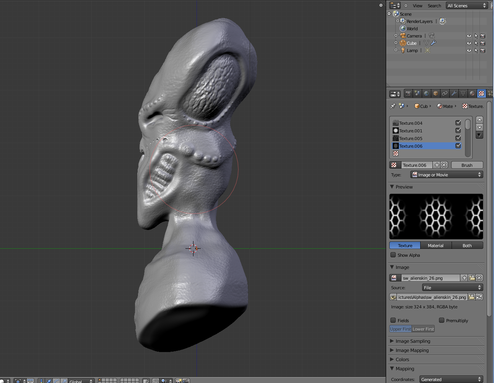Click the Camera data icon in outliner
Image resolution: width=494 pixels, height=383 pixels.
click(431, 36)
